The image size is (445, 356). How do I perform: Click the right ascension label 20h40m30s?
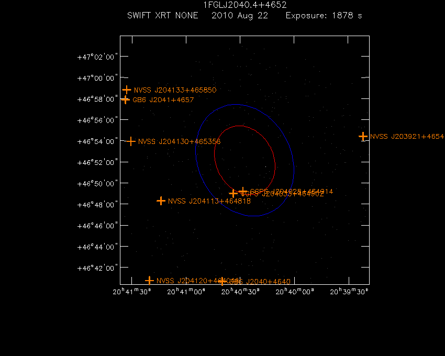coord(240,292)
